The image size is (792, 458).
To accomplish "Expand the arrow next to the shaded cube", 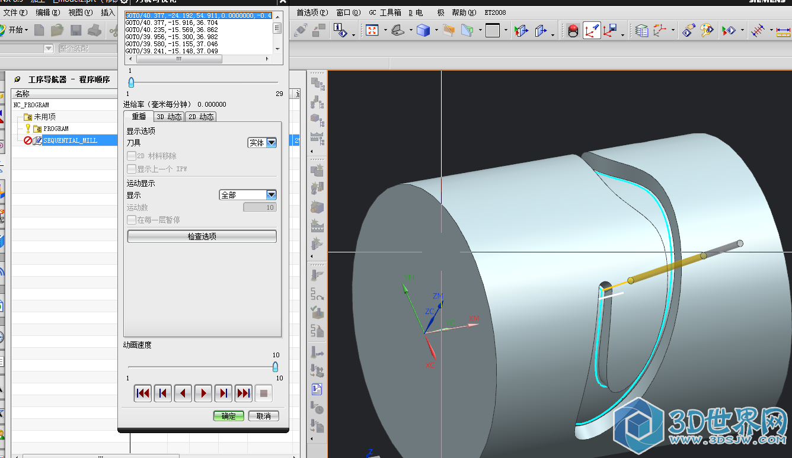I will (x=436, y=30).
